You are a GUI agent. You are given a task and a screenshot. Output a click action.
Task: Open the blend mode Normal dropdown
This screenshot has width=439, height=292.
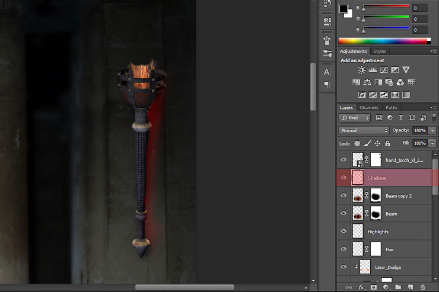tap(364, 130)
